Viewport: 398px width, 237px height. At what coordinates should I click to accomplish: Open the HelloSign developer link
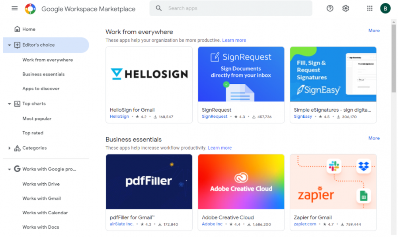tap(119, 117)
